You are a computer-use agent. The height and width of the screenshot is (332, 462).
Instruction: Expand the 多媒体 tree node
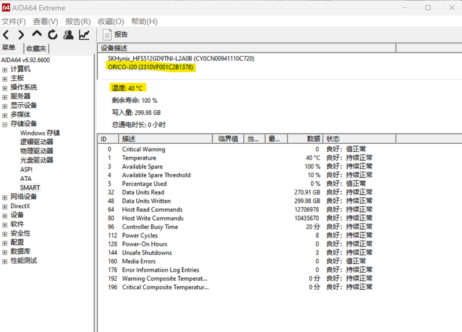click(5, 115)
